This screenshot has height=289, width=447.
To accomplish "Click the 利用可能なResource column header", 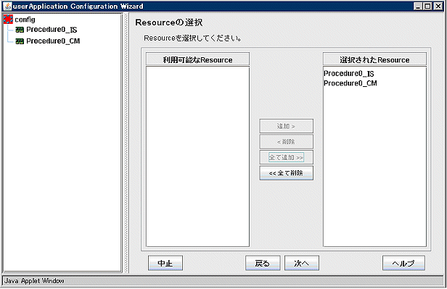I will pyautogui.click(x=197, y=59).
